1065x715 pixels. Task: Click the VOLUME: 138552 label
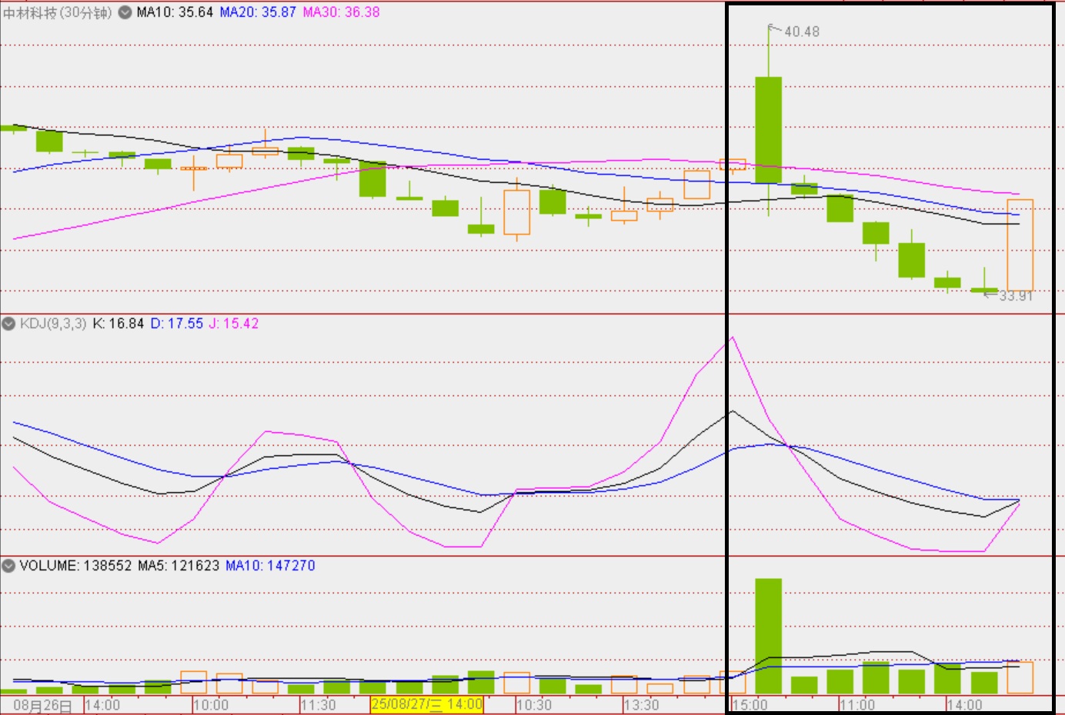click(x=75, y=566)
